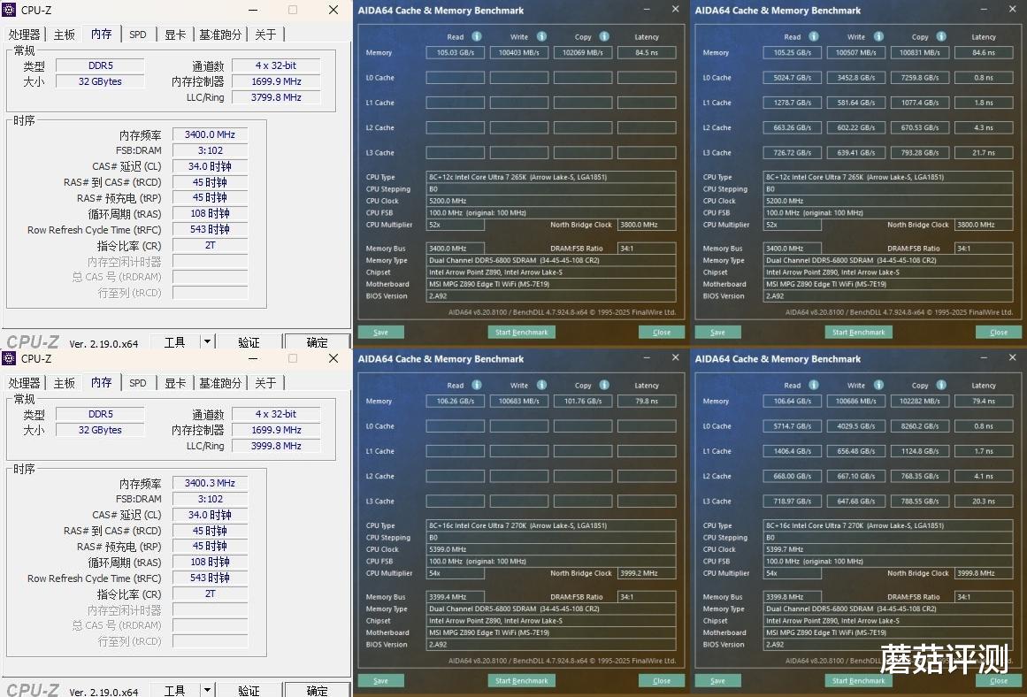Click 验证 button in 3799.8 MHz CPU-Z window
This screenshot has width=1027, height=697.
[249, 341]
